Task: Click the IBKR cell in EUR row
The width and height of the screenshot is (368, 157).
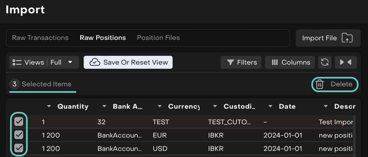Action: (216, 135)
